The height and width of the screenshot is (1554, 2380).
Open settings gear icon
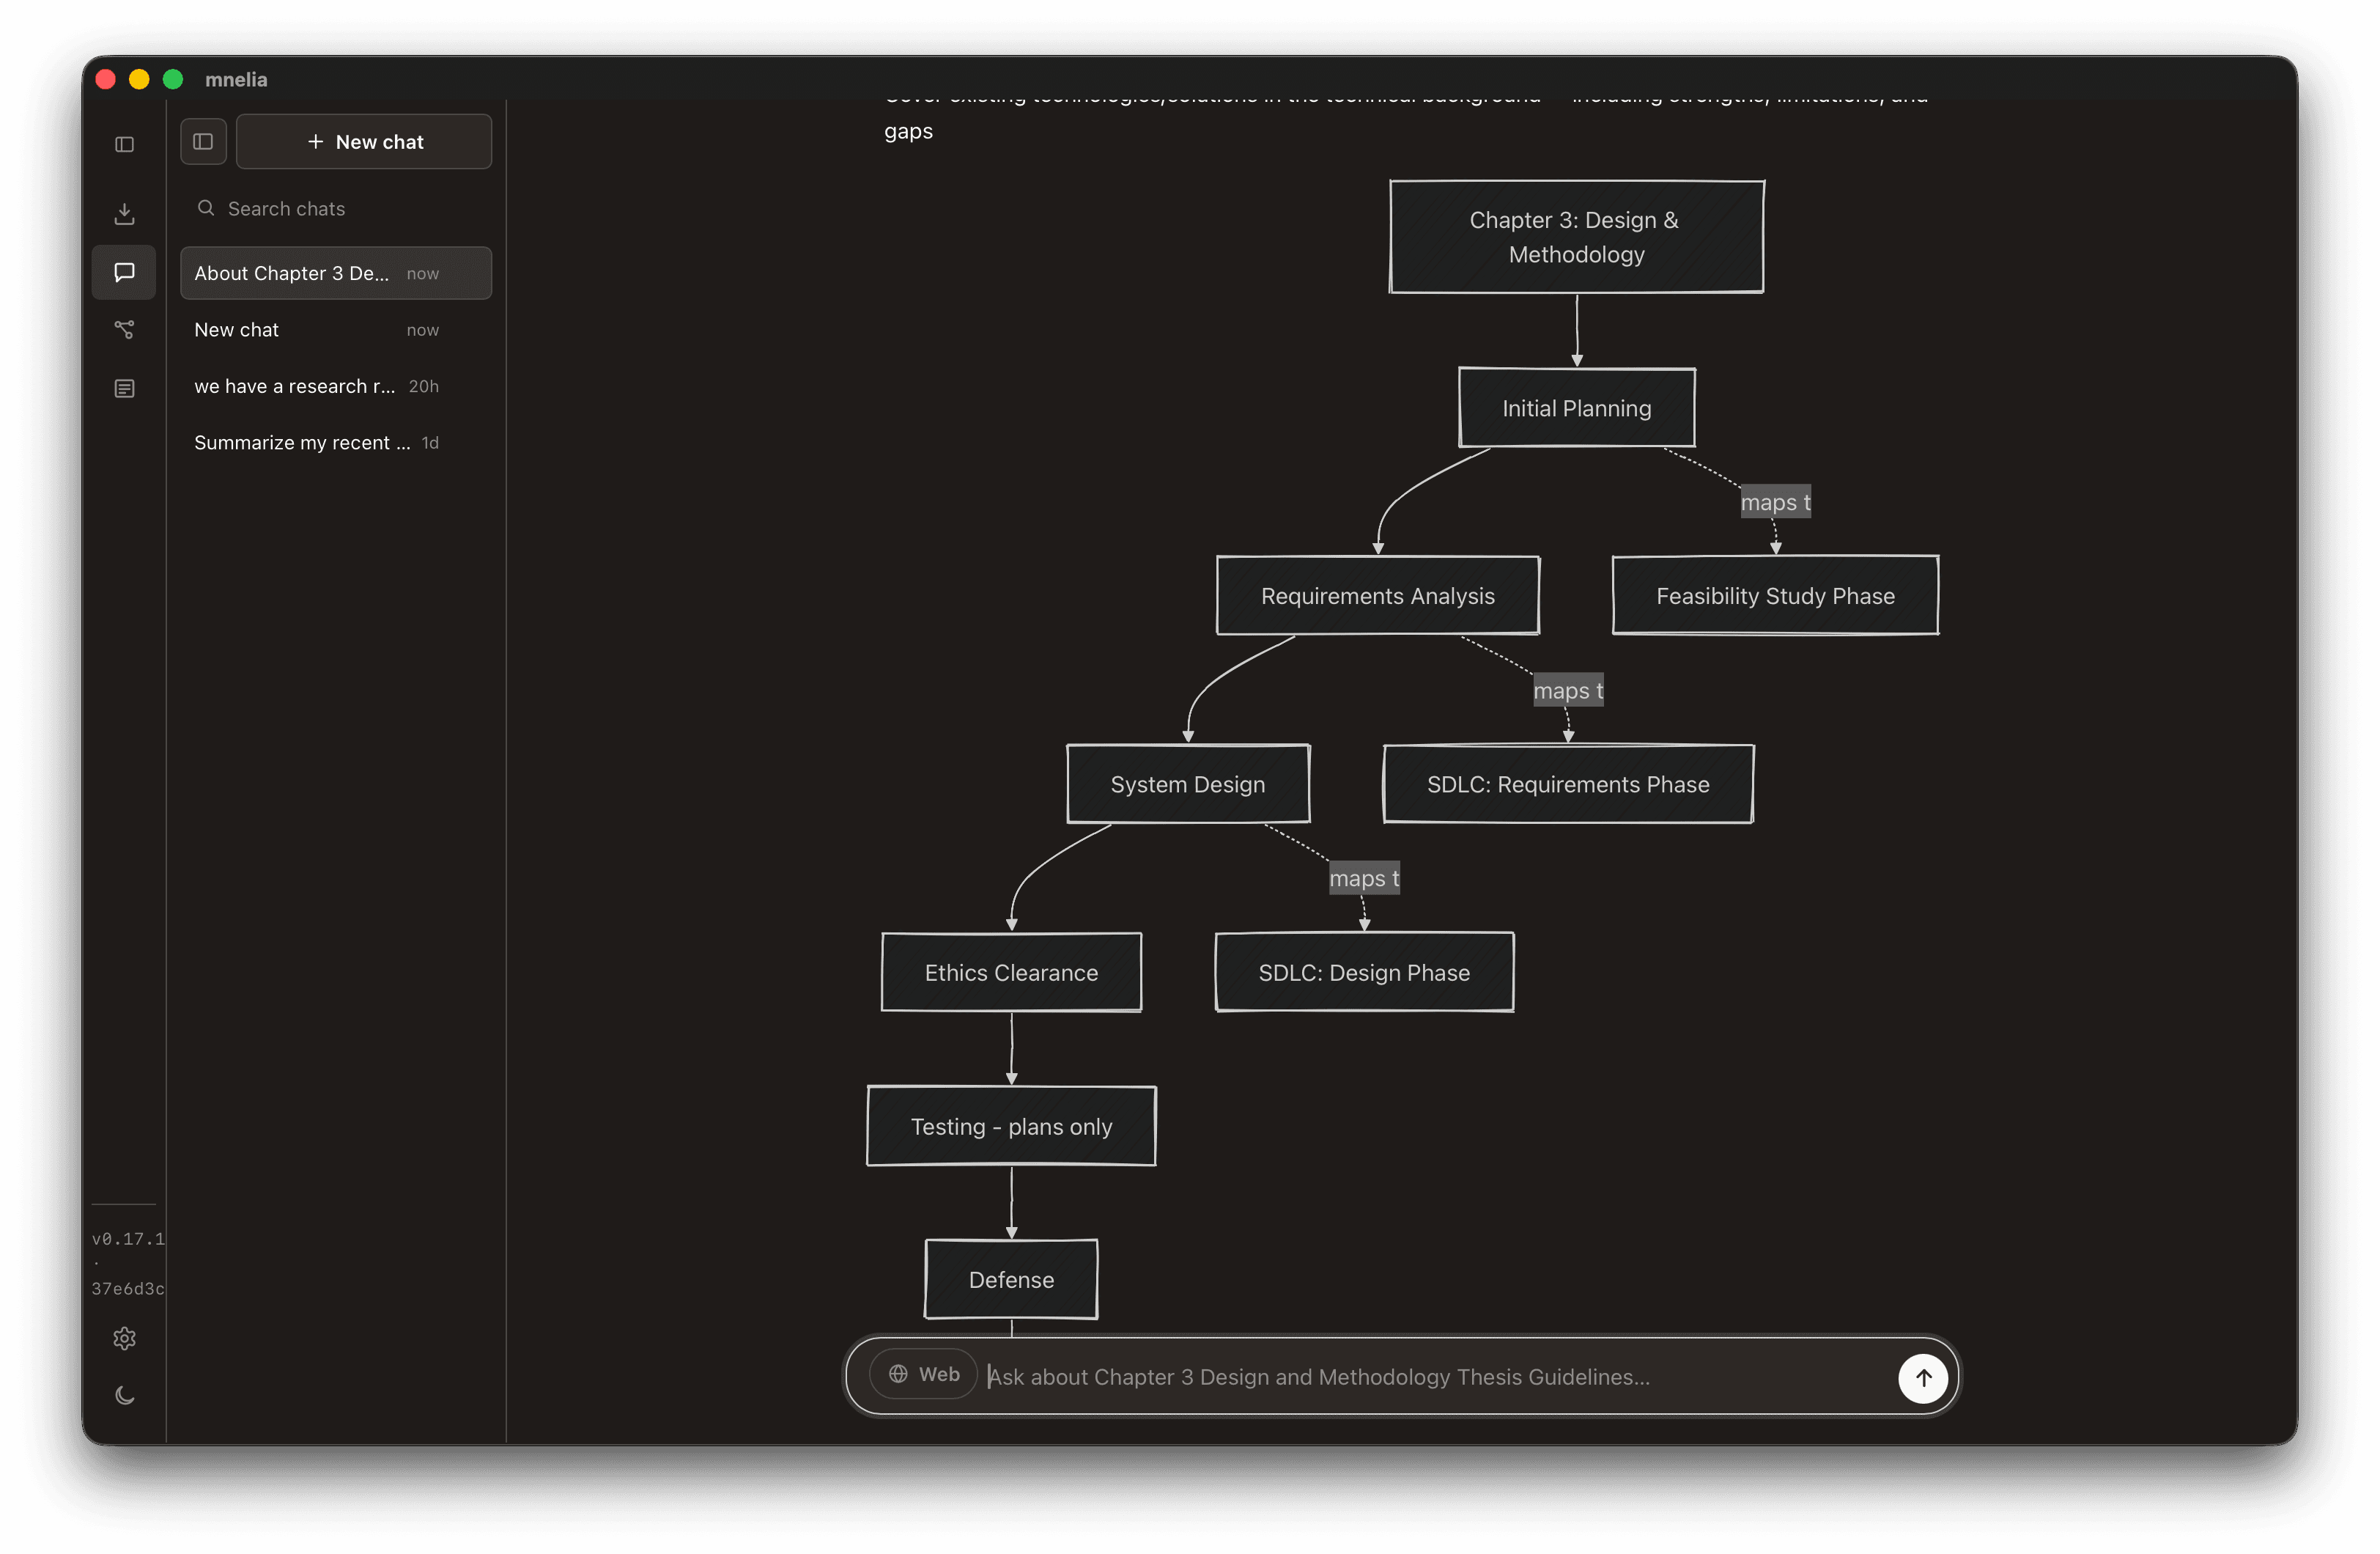pyautogui.click(x=124, y=1338)
